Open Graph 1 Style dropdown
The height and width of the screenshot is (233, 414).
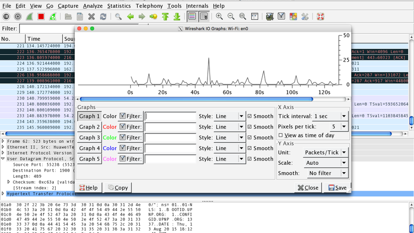point(230,116)
